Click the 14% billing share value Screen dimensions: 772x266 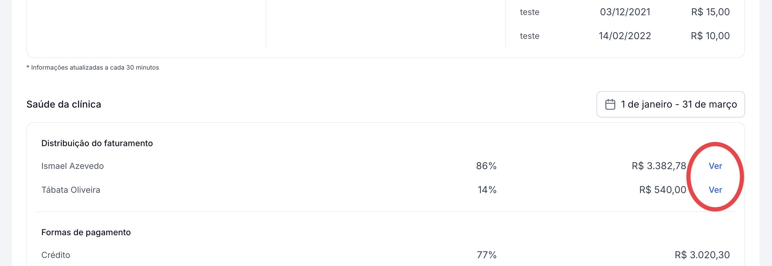[487, 190]
